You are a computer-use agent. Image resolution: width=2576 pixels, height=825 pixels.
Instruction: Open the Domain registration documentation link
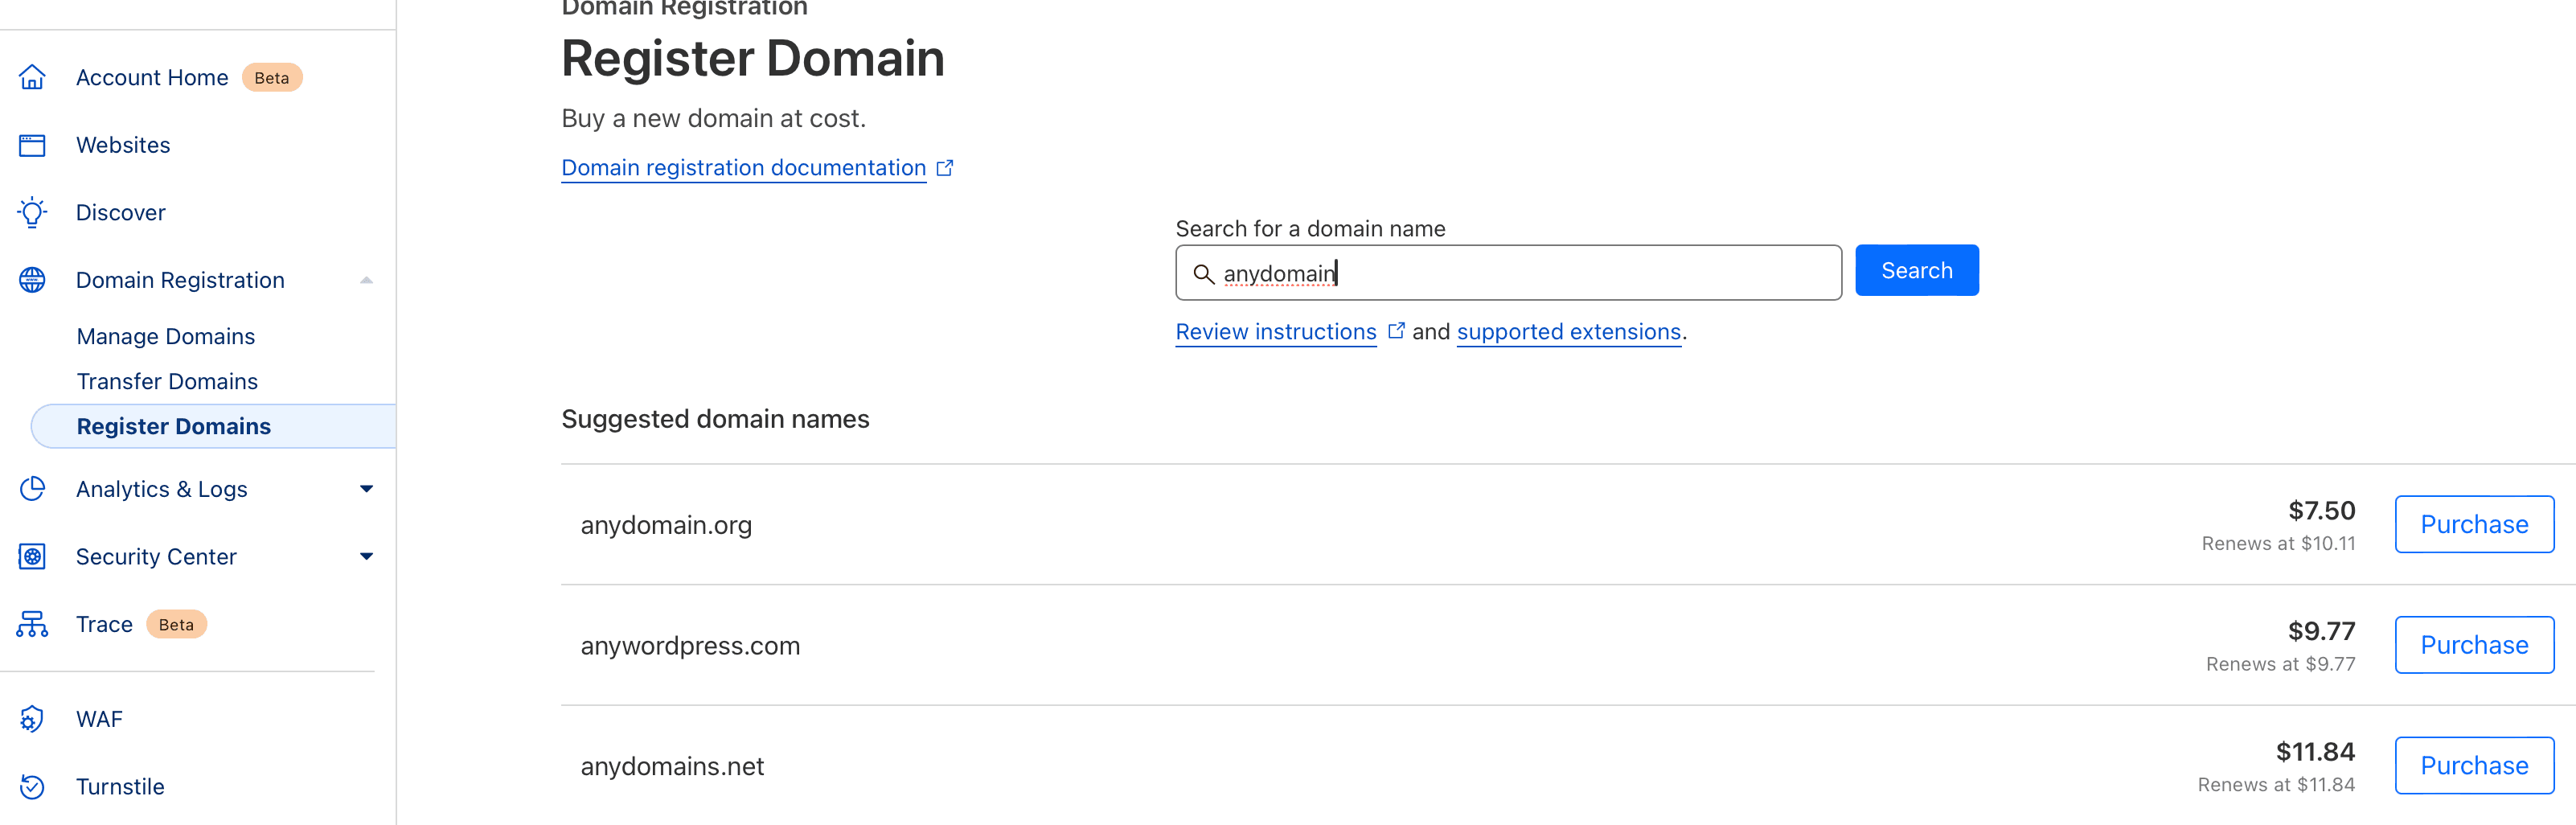coord(743,167)
